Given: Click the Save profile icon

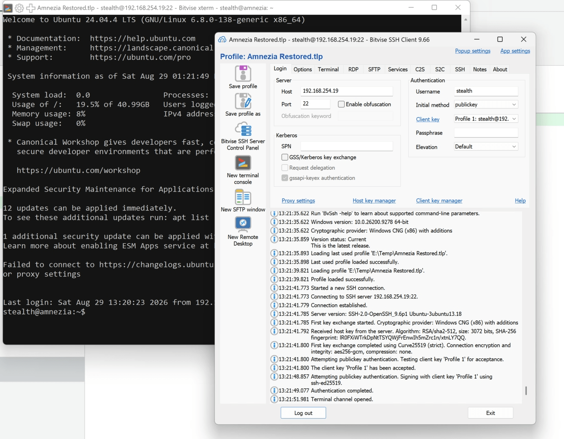Looking at the screenshot, I should coord(243,74).
